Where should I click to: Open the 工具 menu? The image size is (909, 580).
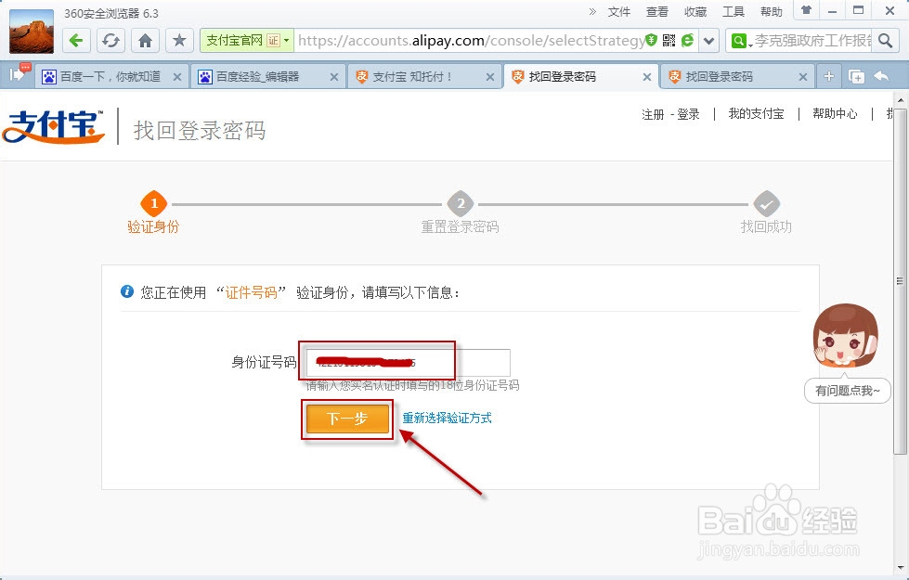point(734,12)
